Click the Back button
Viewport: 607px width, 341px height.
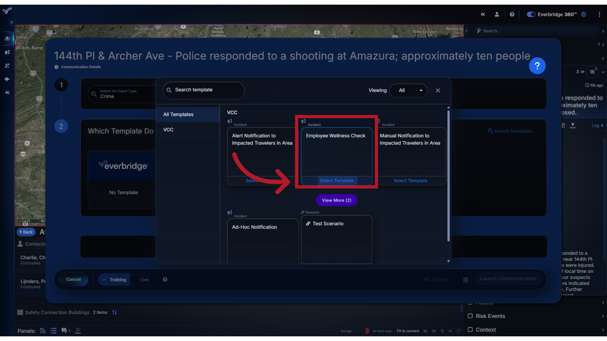click(26, 232)
